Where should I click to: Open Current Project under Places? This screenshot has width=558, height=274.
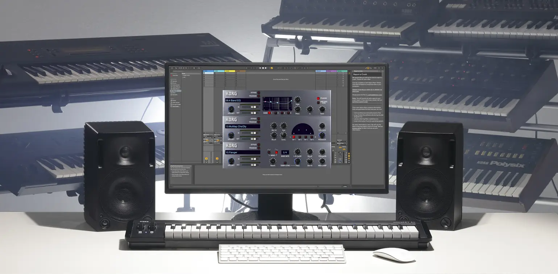click(x=176, y=104)
